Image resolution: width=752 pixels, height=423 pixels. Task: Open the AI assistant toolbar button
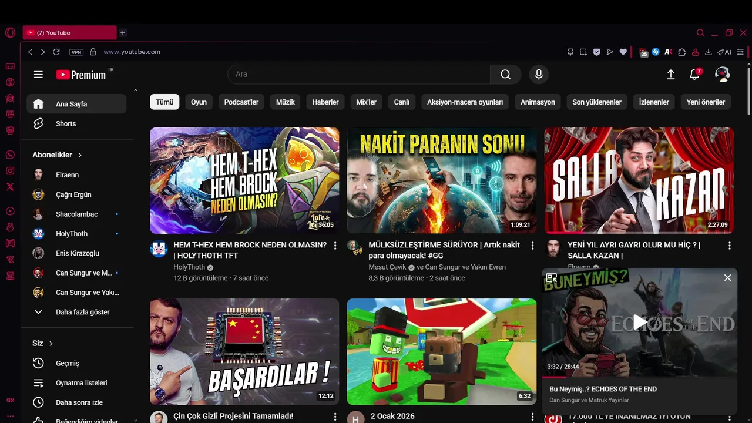coord(725,52)
